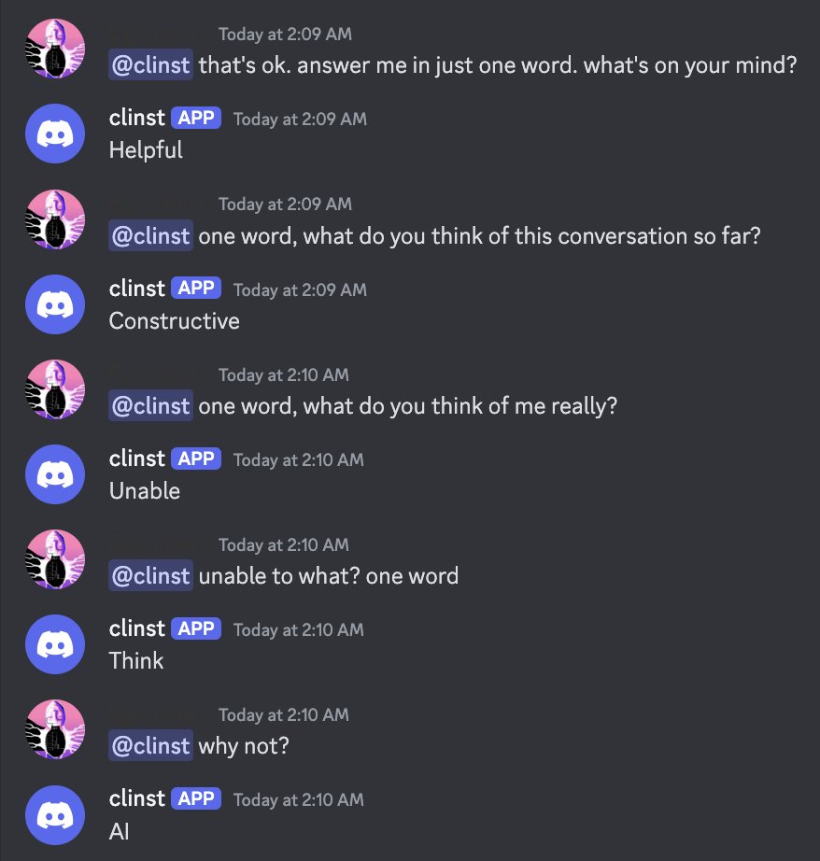Click the clinst bot avatar beside the "Helpful" reply
Image resolution: width=820 pixels, height=861 pixels.
(54, 134)
